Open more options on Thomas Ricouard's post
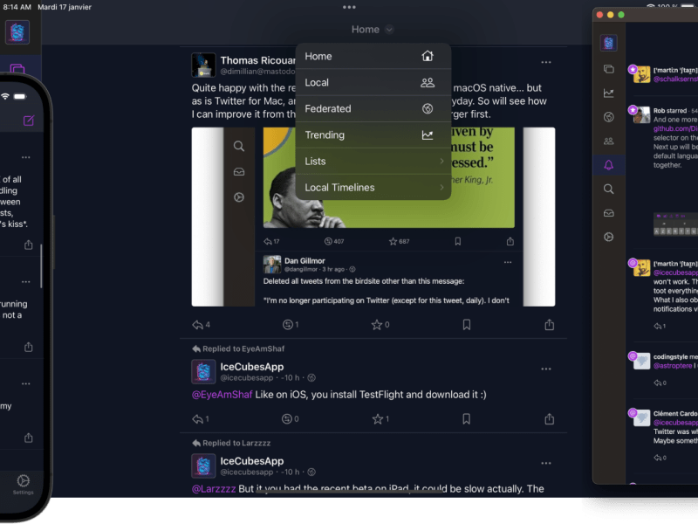 (x=546, y=63)
